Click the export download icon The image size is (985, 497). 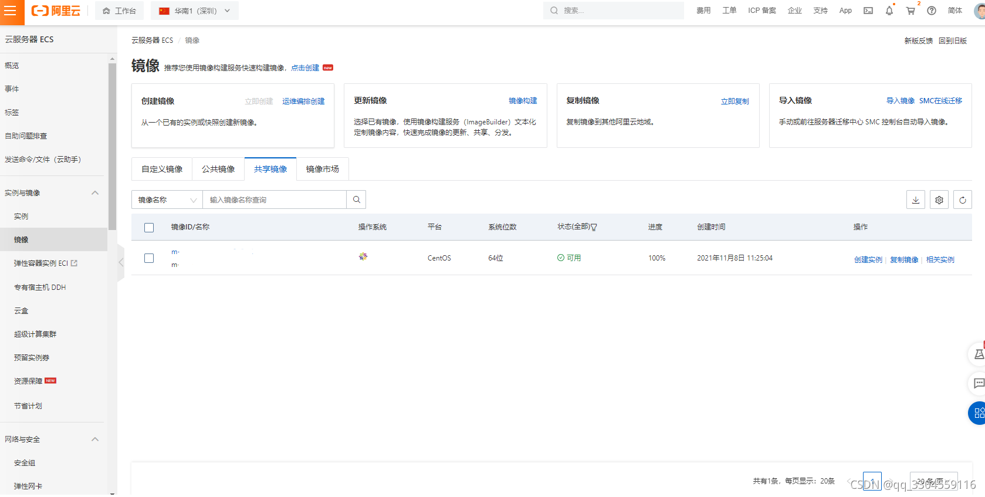[x=916, y=200]
